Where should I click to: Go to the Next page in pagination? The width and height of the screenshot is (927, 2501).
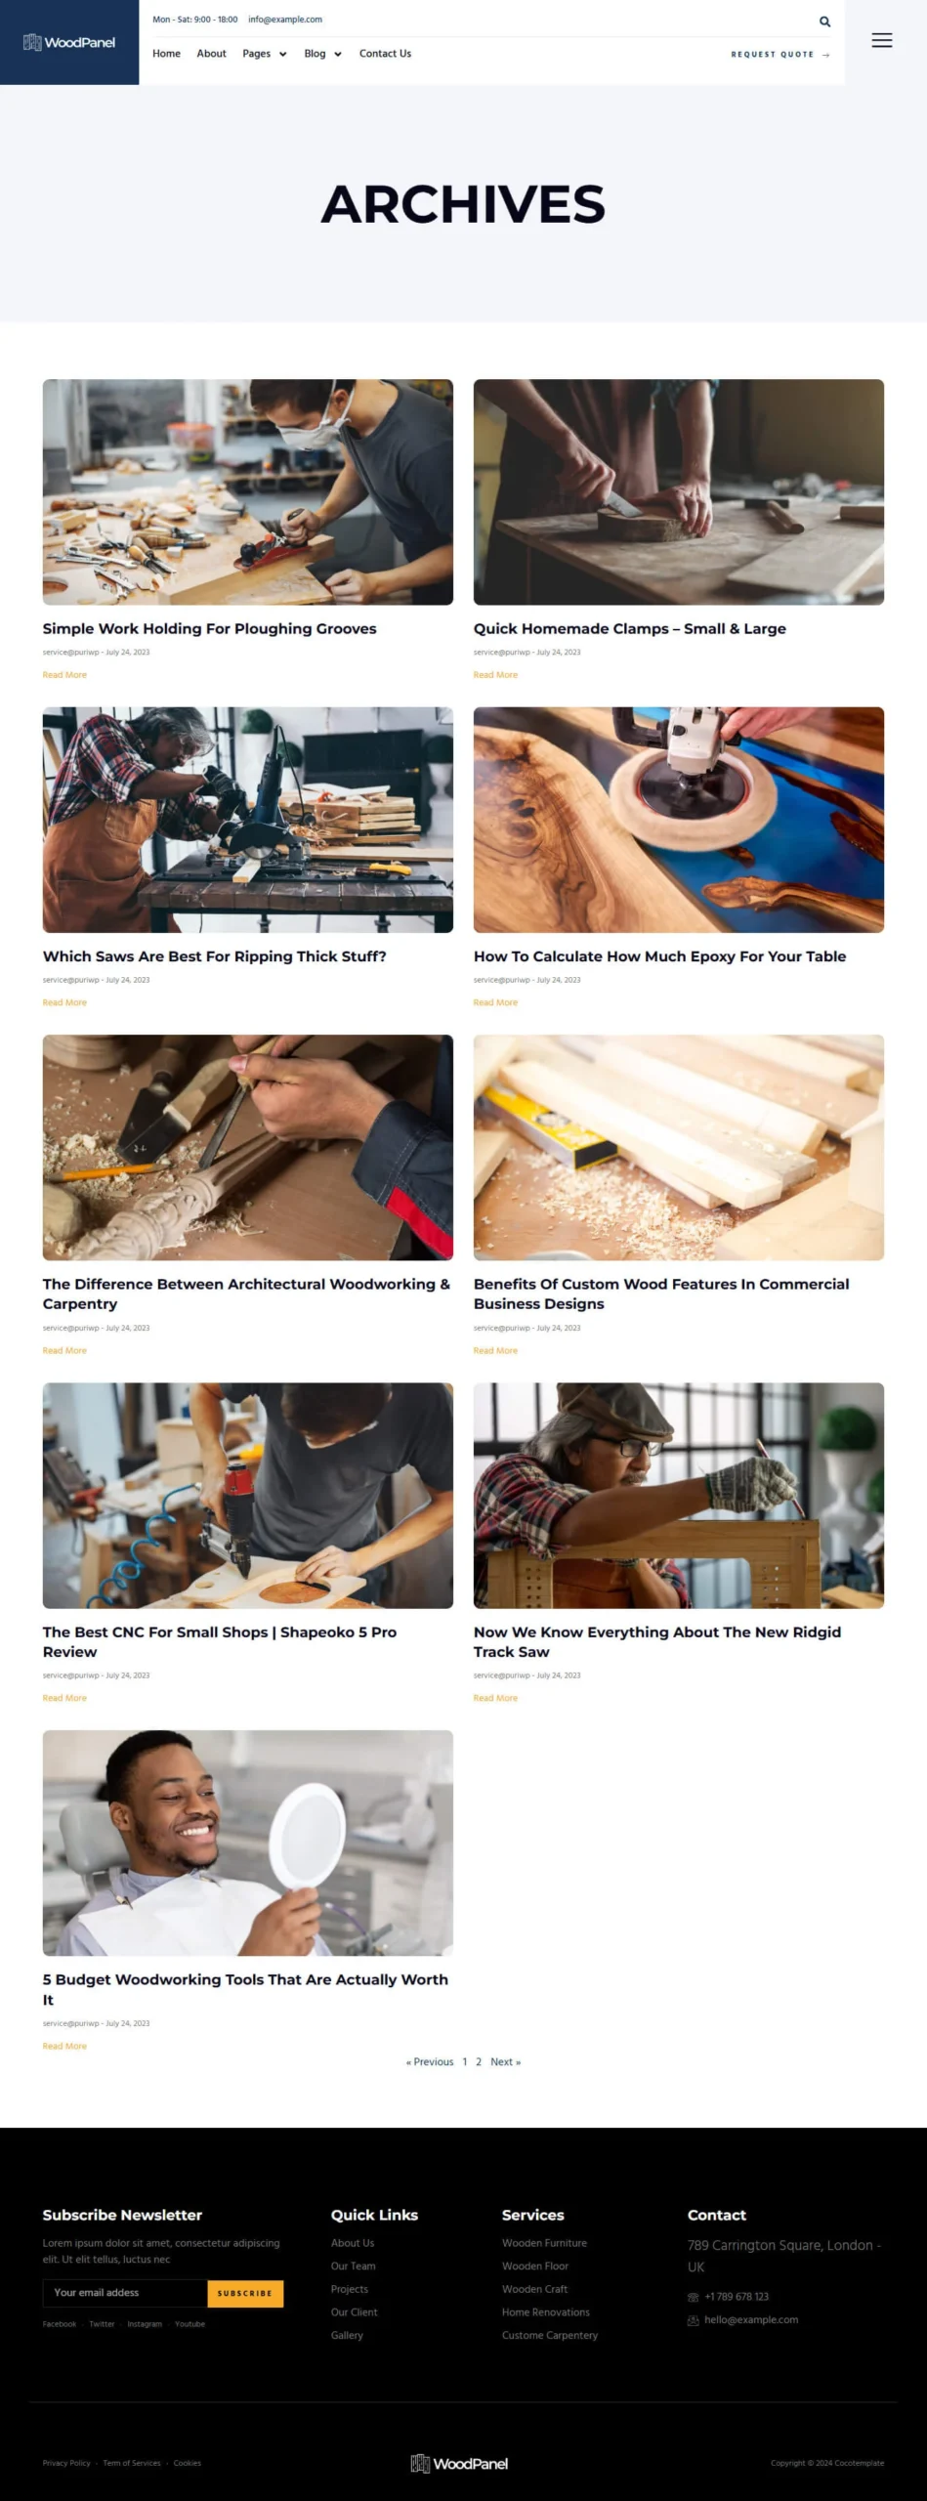pyautogui.click(x=505, y=2061)
